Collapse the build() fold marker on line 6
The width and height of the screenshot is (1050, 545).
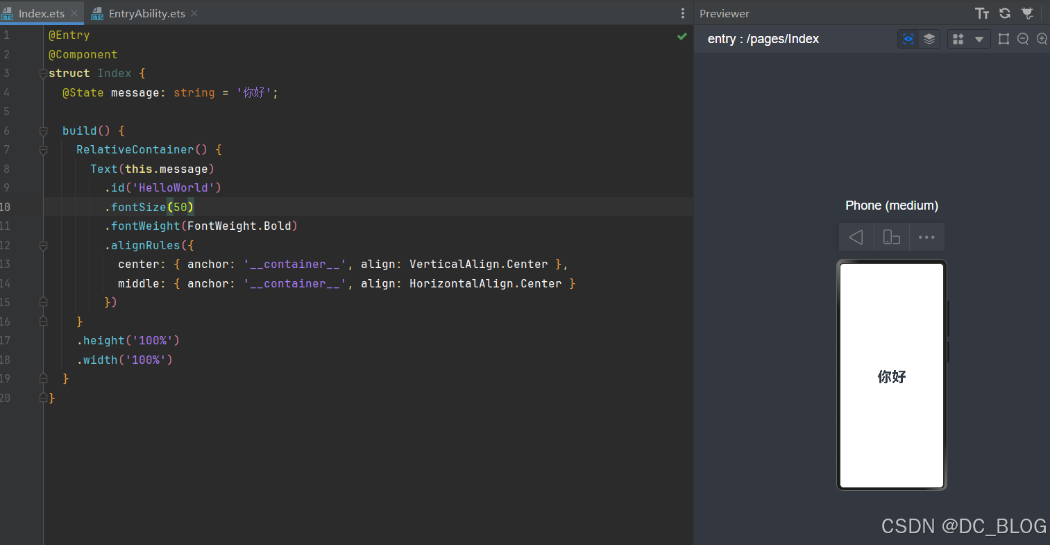point(43,131)
